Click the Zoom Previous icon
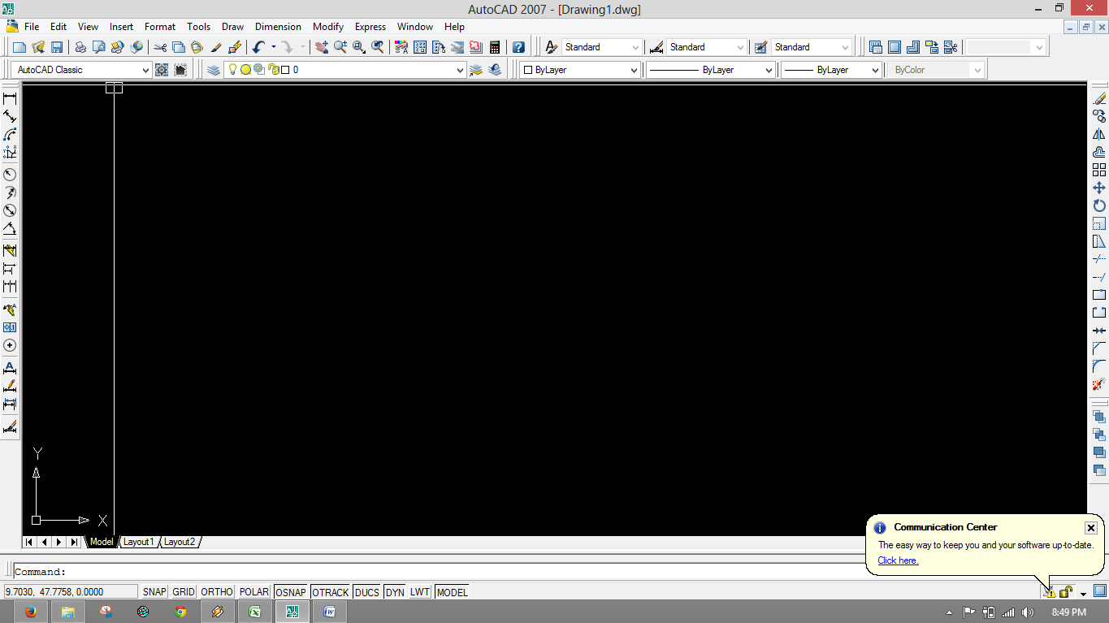Viewport: 1109px width, 623px height. [378, 47]
